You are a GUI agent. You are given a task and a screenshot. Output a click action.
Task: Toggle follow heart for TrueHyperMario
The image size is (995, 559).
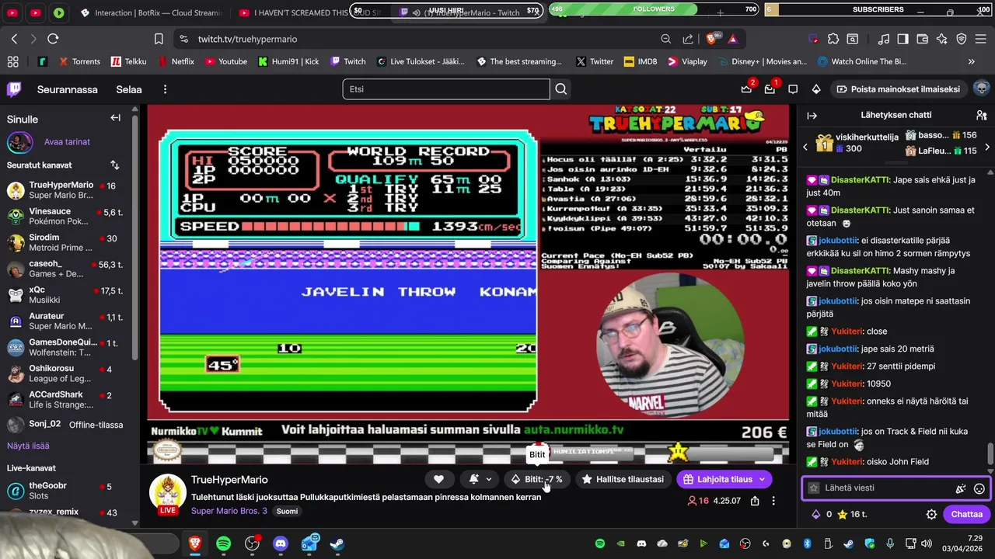pos(438,479)
